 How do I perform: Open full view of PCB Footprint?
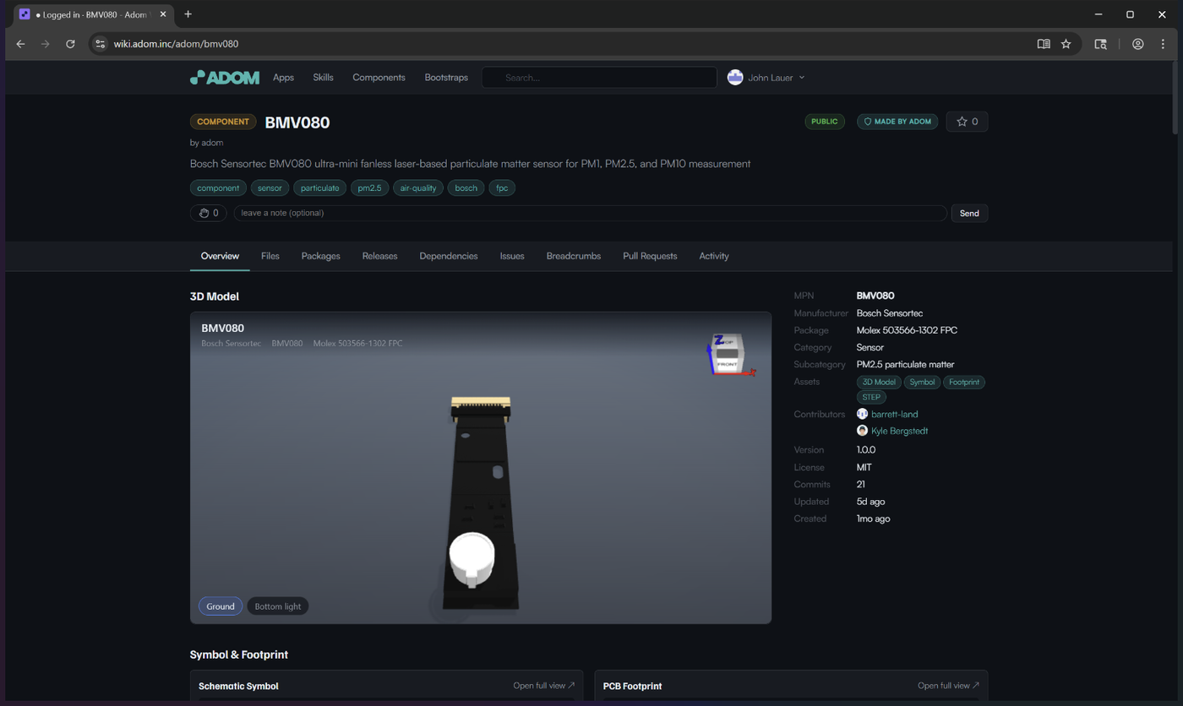[x=948, y=686]
